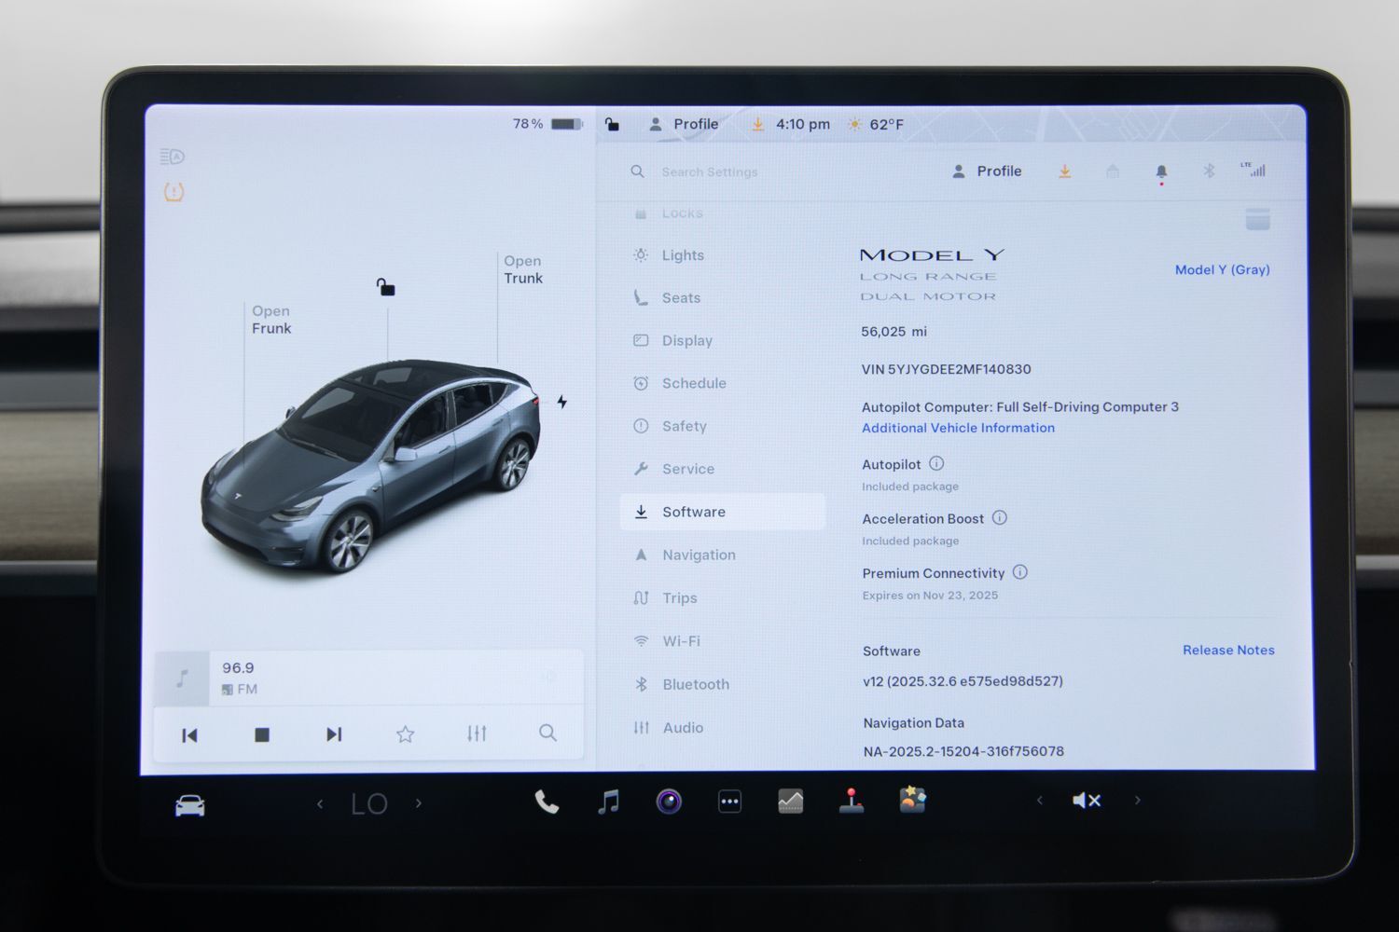Open the Release Notes link
This screenshot has height=932, width=1399.
coord(1228,651)
